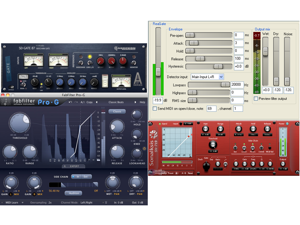Go to previous preset in Pro-G
The image size is (300, 225).
[97, 102]
